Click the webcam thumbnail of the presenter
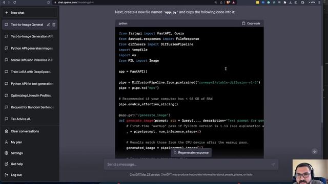Image resolution: width=328 pixels, height=184 pixels. point(310,172)
